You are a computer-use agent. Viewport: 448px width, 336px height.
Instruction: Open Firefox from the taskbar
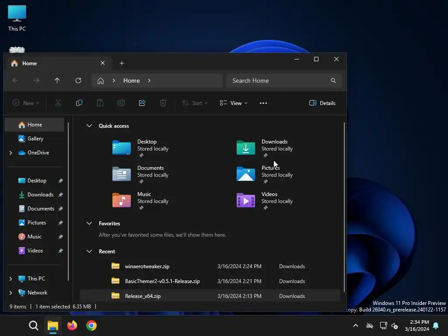pos(72,325)
